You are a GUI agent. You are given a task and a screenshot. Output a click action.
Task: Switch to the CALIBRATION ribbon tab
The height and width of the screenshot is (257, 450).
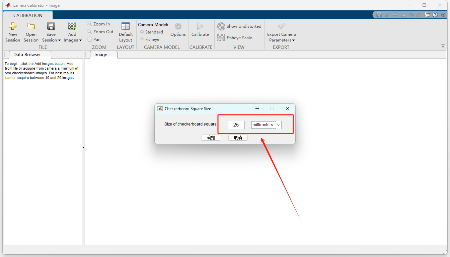28,15
